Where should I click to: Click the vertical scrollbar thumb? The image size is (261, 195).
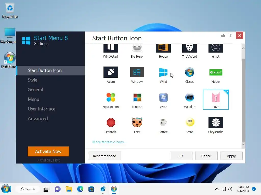tap(243, 100)
